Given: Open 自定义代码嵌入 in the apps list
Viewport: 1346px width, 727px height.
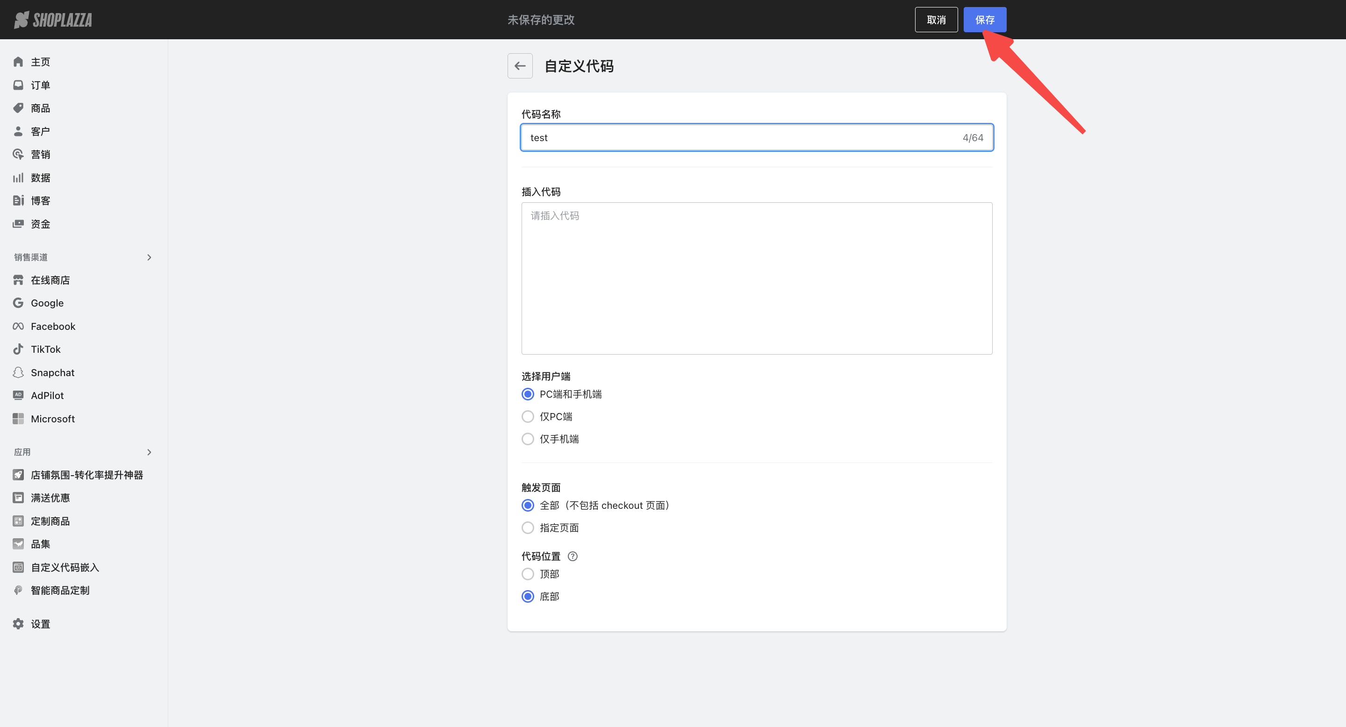Looking at the screenshot, I should 65,567.
